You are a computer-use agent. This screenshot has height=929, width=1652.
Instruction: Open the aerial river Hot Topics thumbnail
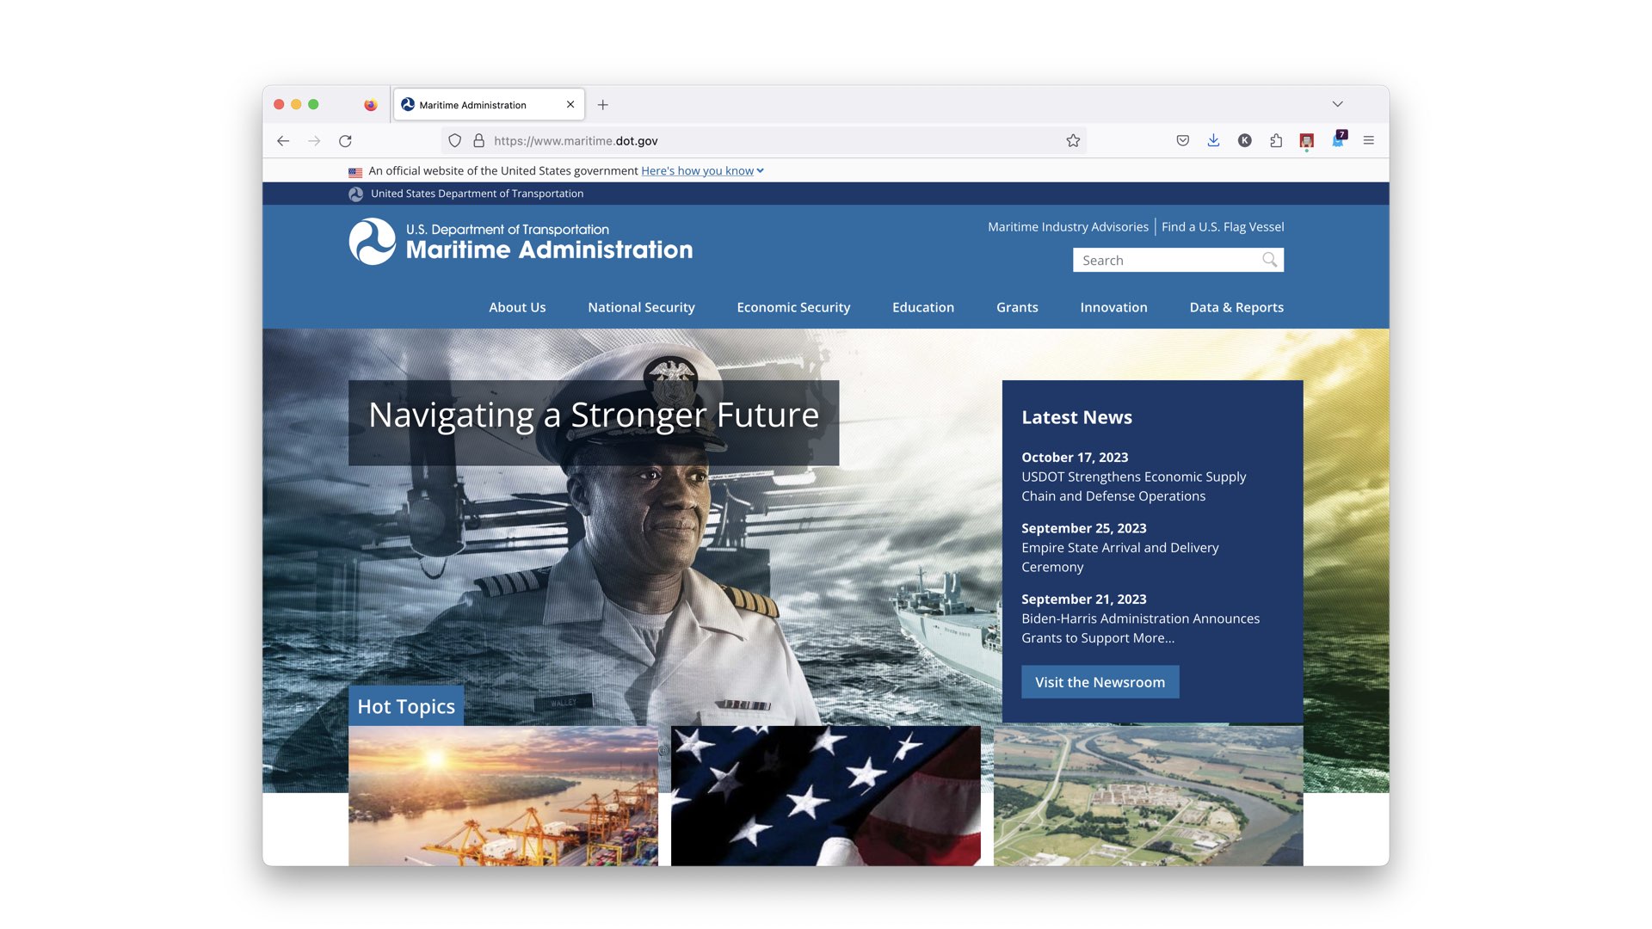[1149, 796]
